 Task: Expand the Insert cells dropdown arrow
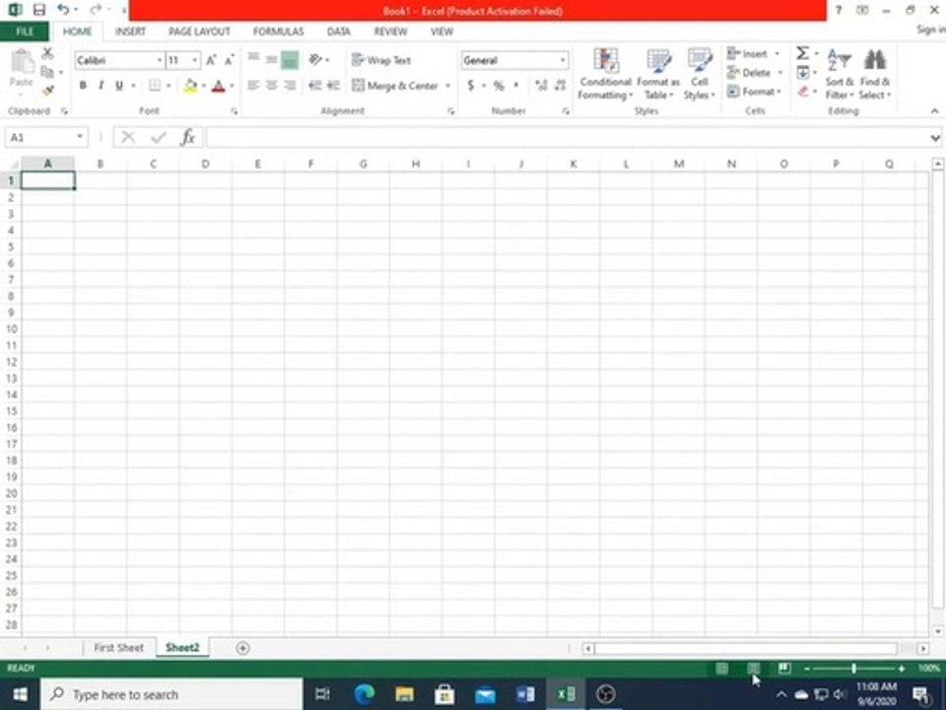click(777, 53)
